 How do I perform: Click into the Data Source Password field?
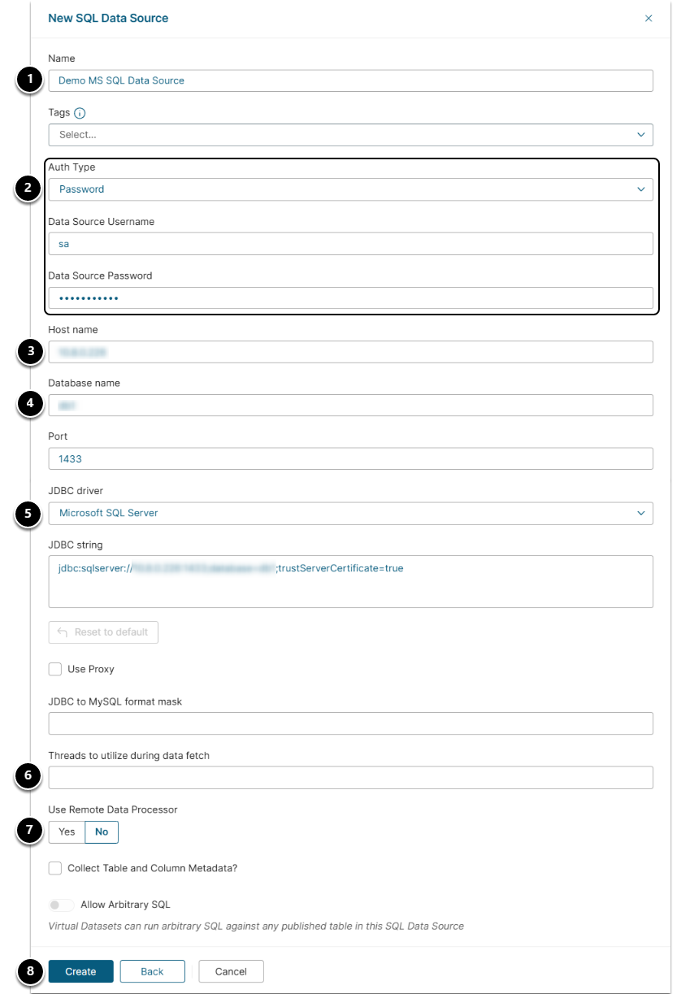click(350, 298)
